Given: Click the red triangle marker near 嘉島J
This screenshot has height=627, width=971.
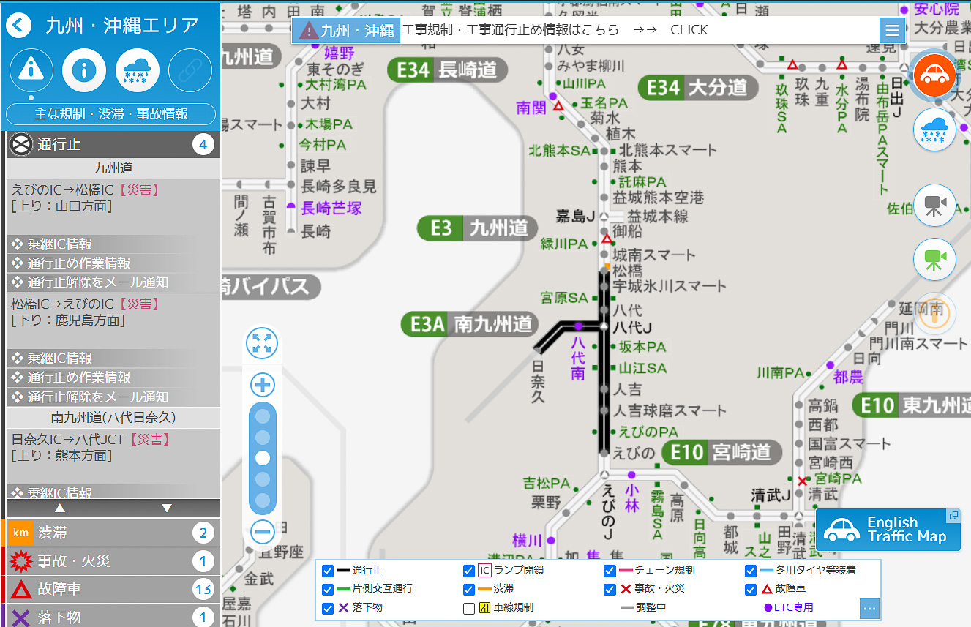Looking at the screenshot, I should 606,239.
